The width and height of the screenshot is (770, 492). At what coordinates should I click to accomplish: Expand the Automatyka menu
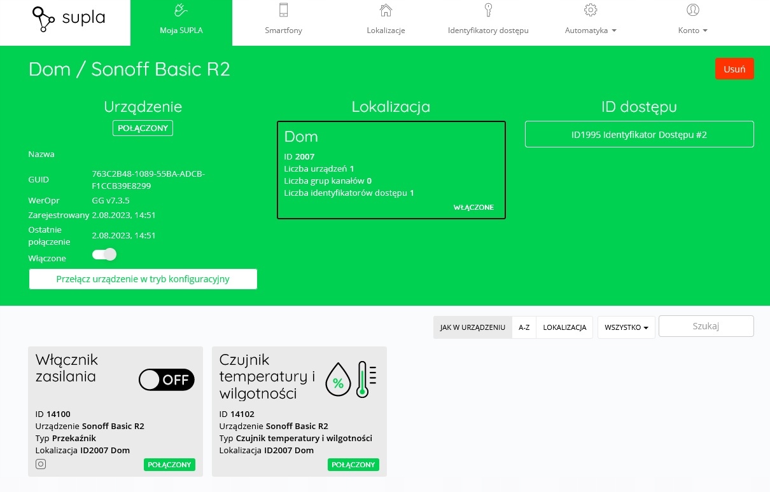[591, 30]
